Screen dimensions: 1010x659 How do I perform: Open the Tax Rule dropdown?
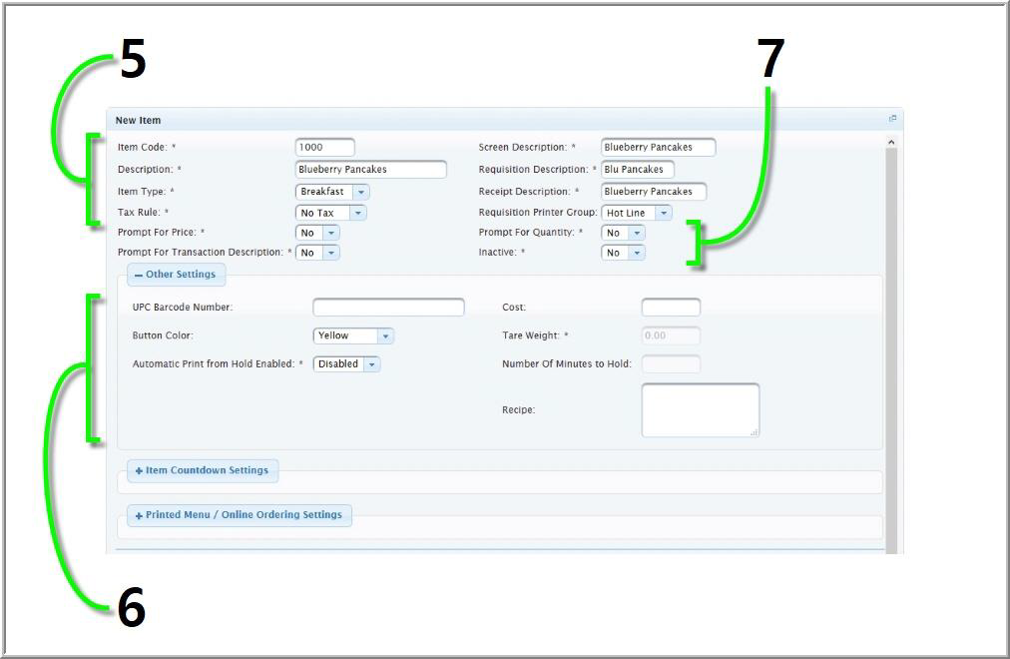[x=357, y=213]
